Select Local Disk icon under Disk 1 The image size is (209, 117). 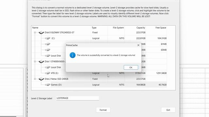47,67
